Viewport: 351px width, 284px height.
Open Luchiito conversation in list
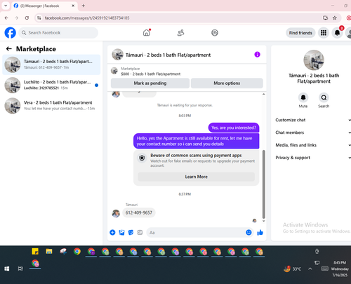[x=51, y=85]
